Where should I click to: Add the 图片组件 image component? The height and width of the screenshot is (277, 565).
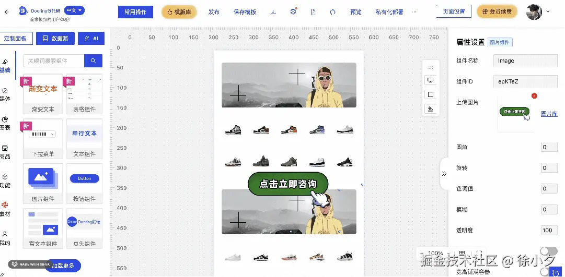(x=43, y=184)
